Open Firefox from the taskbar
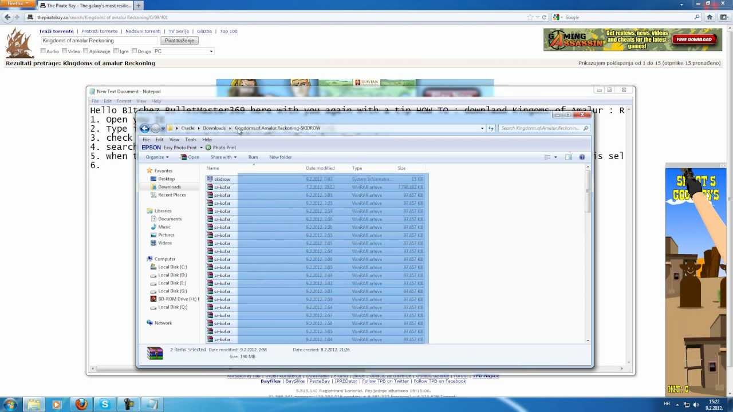 click(x=81, y=405)
